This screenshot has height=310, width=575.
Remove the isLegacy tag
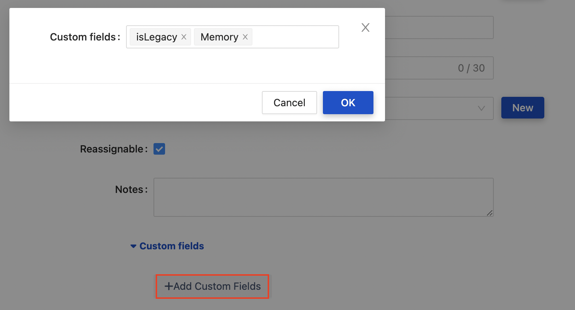click(184, 37)
